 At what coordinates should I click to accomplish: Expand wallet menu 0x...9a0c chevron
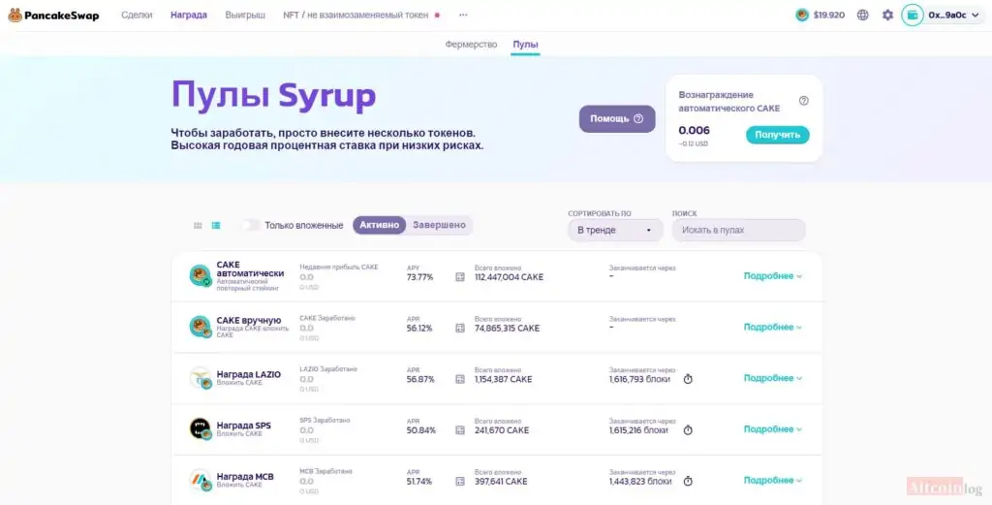pos(975,16)
